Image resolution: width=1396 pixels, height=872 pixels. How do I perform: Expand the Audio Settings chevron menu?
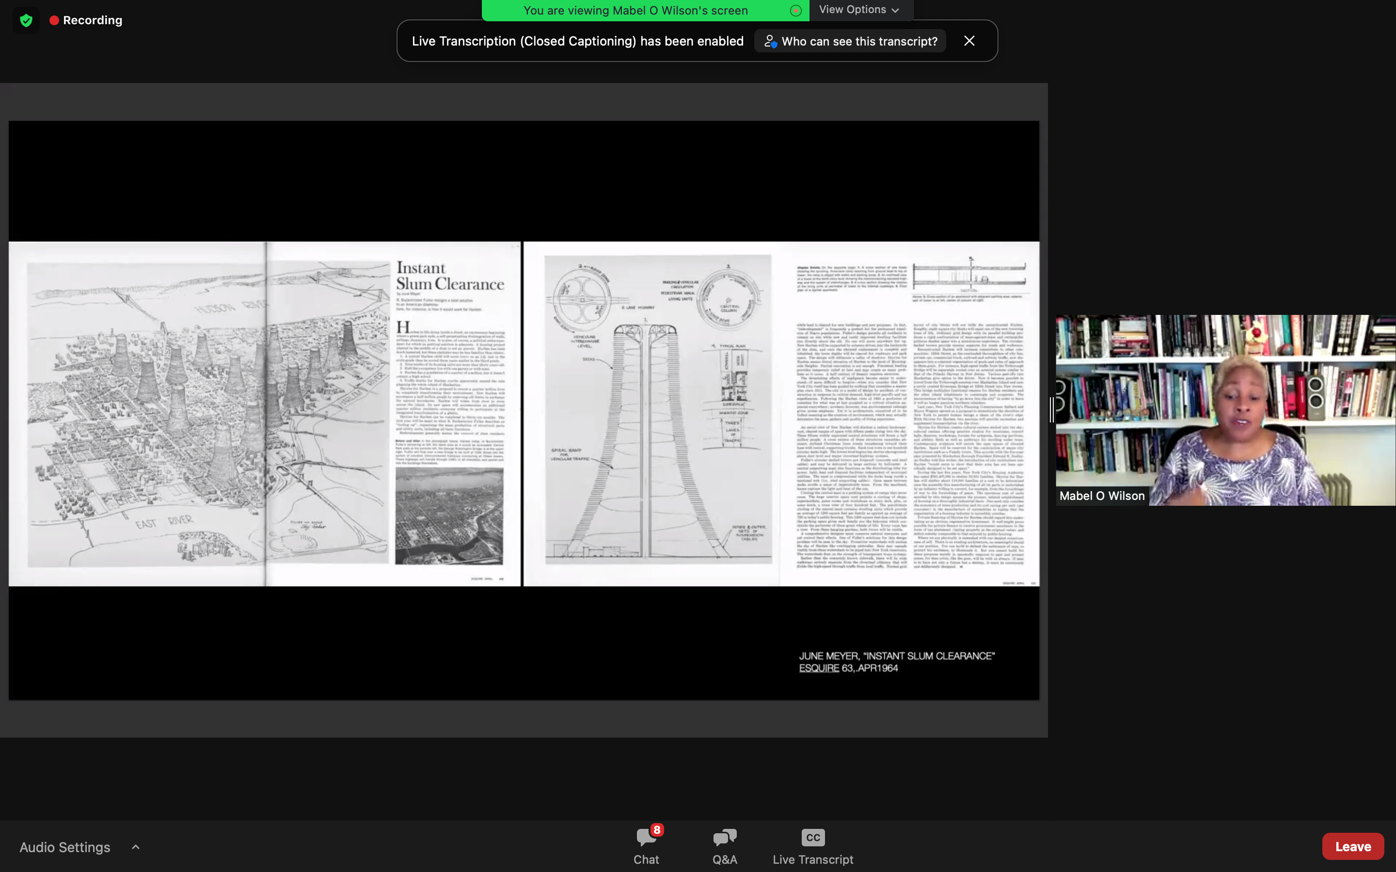pyautogui.click(x=136, y=847)
